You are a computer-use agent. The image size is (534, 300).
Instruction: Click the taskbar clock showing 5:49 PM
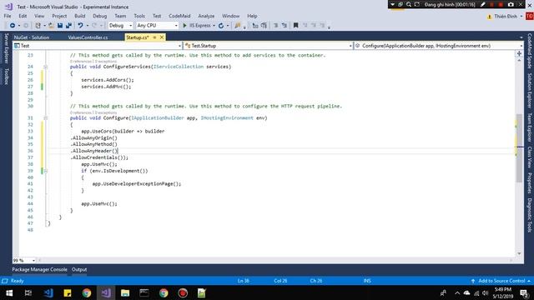click(x=503, y=292)
